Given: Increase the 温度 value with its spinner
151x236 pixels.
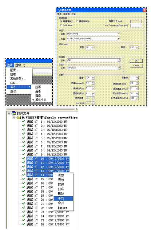Looking at the screenshot, I should click(x=93, y=77).
